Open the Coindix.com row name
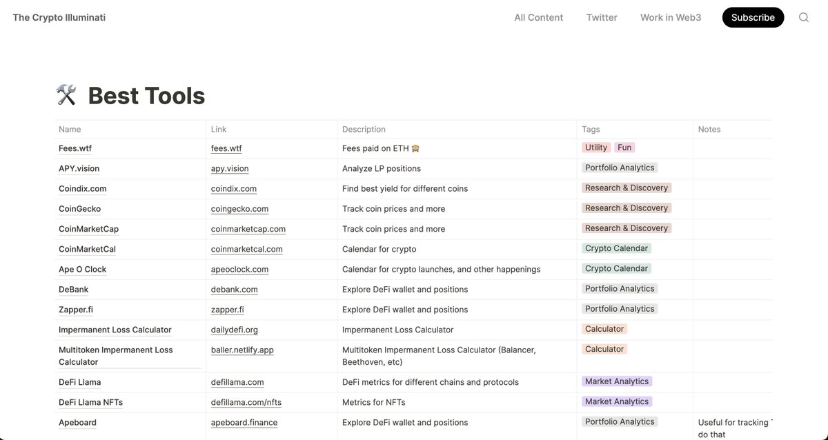The height and width of the screenshot is (440, 828). point(83,188)
